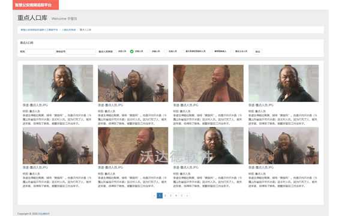Click the 姓名 name input field
Image resolution: width=342 pixels, height=216 pixels.
pos(40,52)
